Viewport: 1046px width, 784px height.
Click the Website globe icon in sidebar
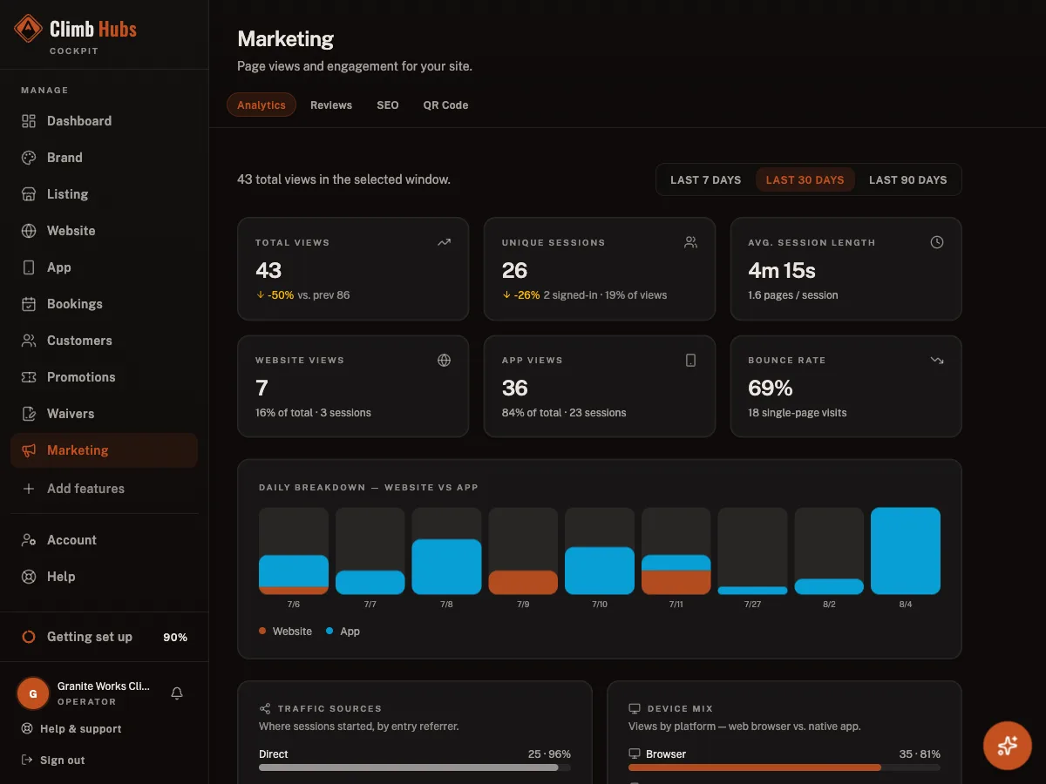pos(29,231)
